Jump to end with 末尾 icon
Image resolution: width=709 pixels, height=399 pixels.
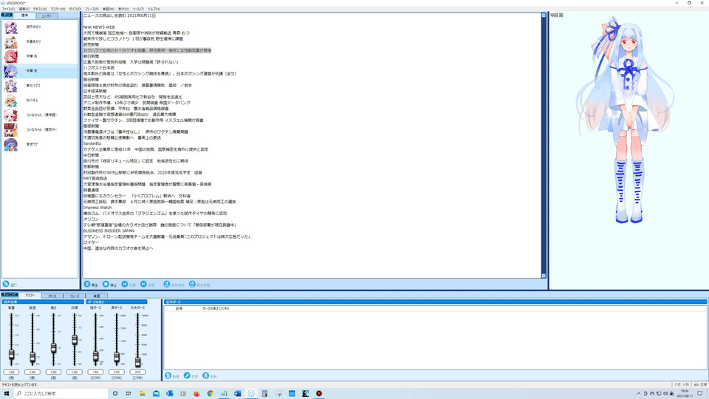point(143,284)
